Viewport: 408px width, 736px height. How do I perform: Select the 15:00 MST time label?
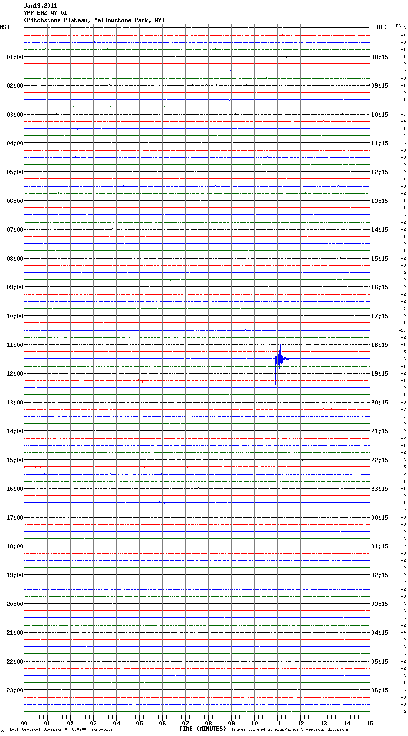[14, 460]
